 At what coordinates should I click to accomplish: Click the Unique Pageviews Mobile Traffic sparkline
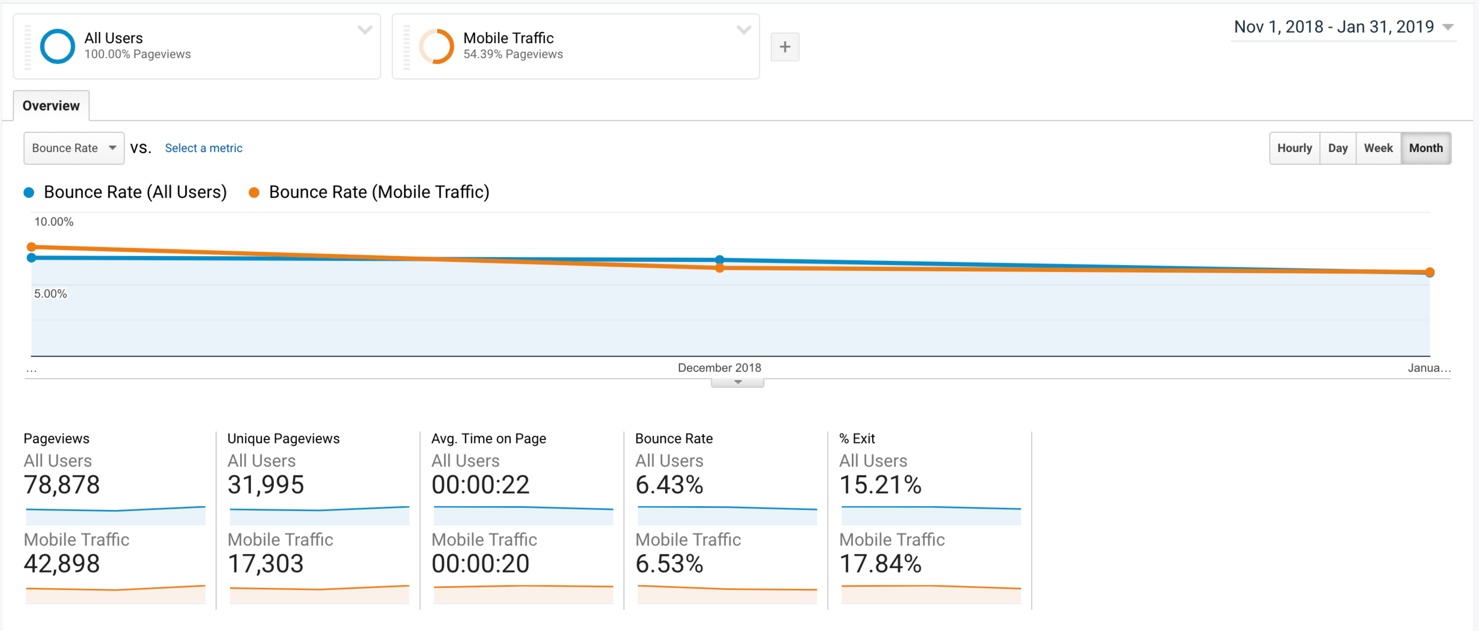[319, 594]
